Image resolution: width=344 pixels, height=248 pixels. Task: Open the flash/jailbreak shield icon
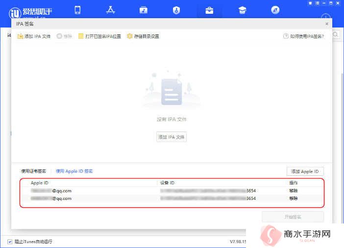pos(176,10)
